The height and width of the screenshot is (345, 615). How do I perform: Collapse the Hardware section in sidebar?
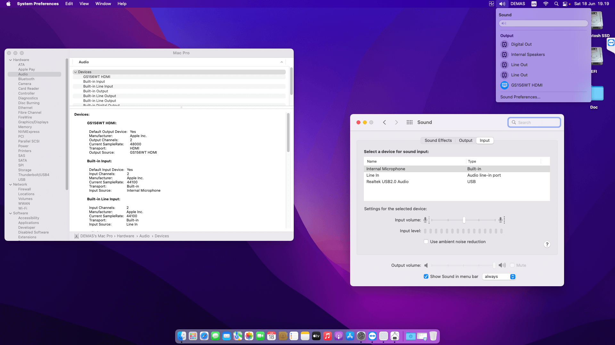click(x=11, y=60)
